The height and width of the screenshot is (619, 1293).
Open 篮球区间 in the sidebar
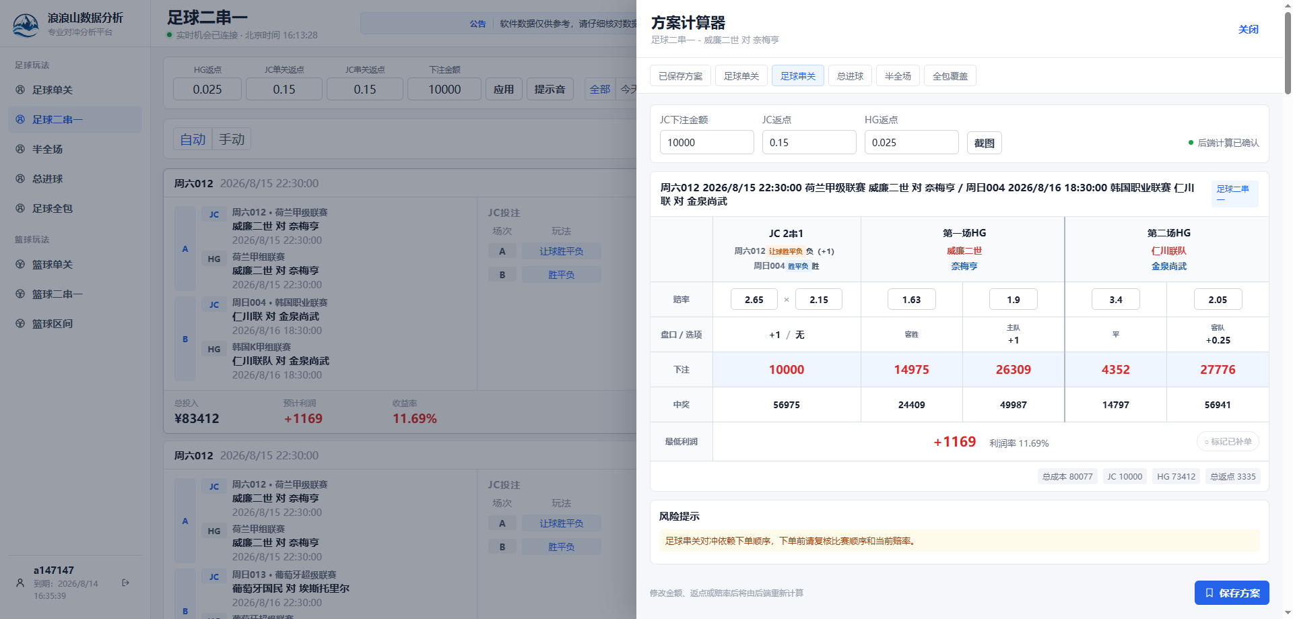(75, 323)
